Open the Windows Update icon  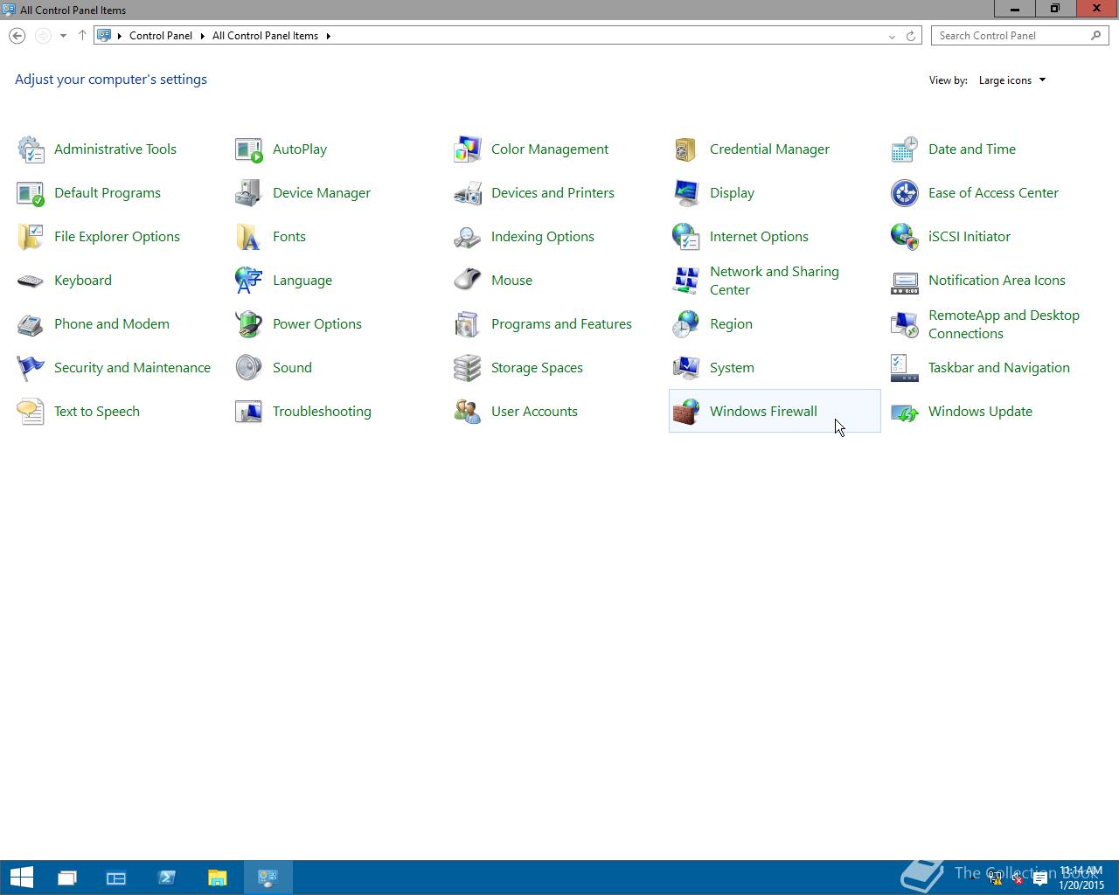point(905,412)
